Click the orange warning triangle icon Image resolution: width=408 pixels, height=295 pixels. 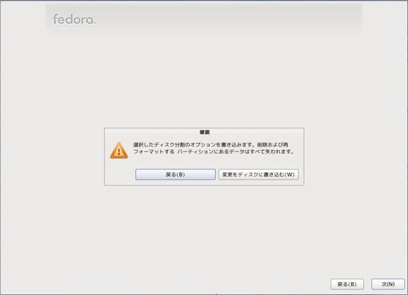point(119,150)
